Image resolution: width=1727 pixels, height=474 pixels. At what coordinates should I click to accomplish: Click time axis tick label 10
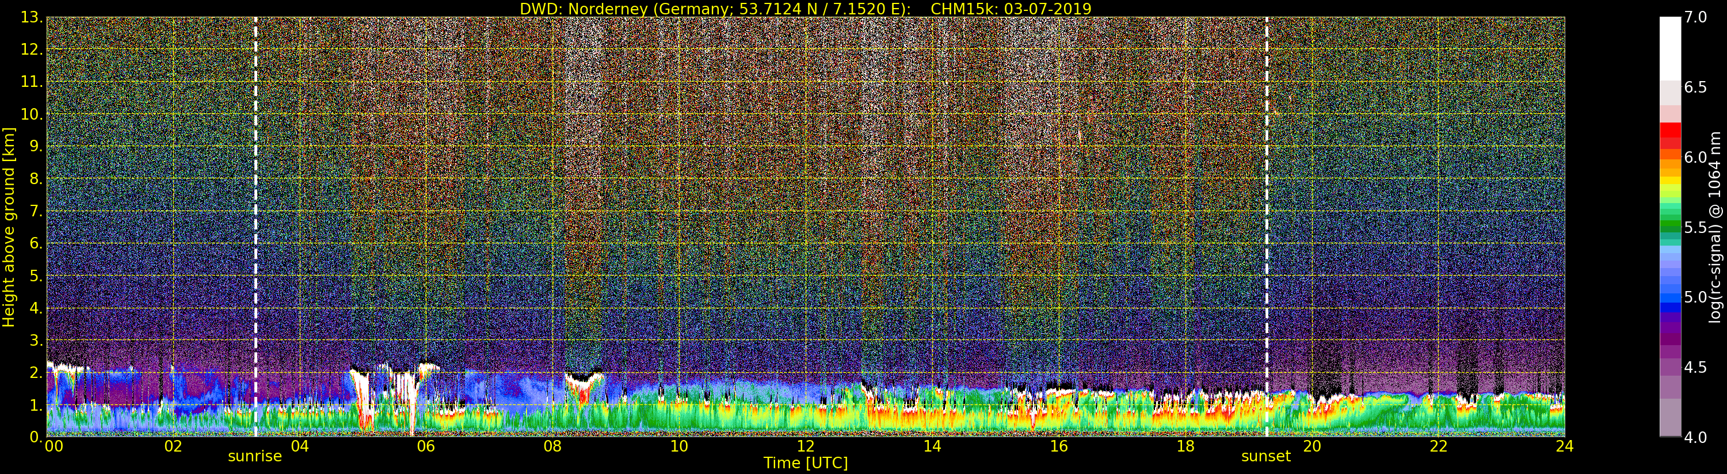tap(679, 446)
